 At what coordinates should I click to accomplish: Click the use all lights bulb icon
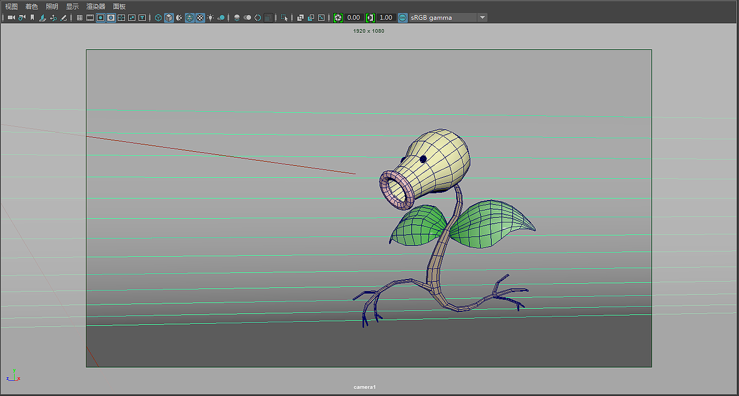211,17
